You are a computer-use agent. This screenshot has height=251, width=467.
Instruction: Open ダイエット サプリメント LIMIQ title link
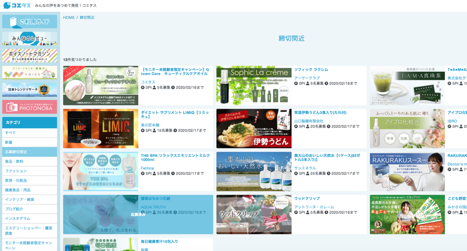pos(175,115)
